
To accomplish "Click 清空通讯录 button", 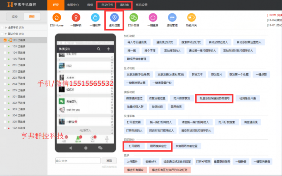I will click(x=251, y=122).
